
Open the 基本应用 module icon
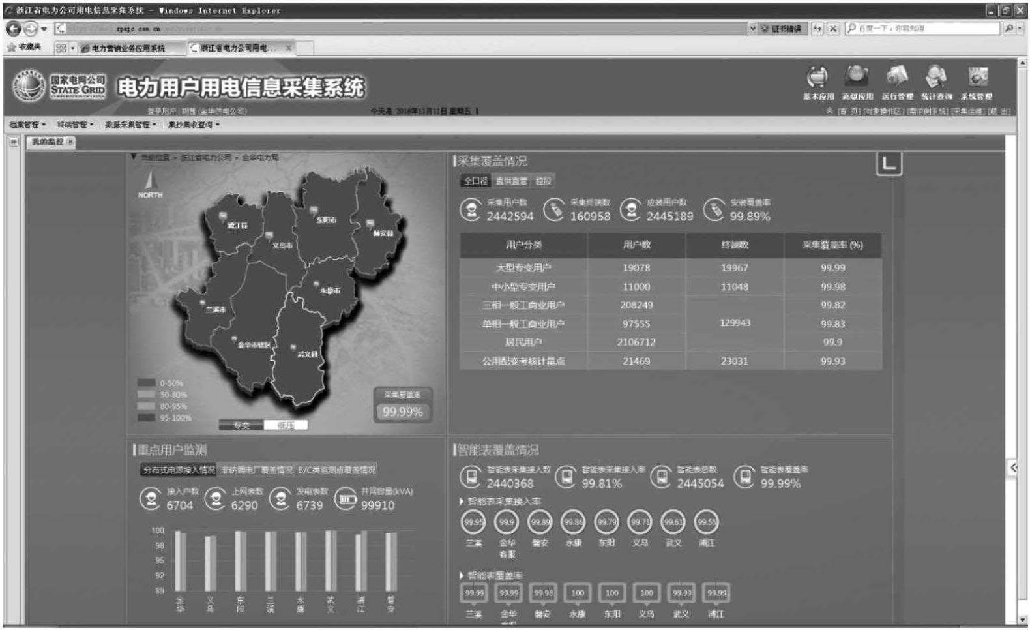pyautogui.click(x=817, y=77)
